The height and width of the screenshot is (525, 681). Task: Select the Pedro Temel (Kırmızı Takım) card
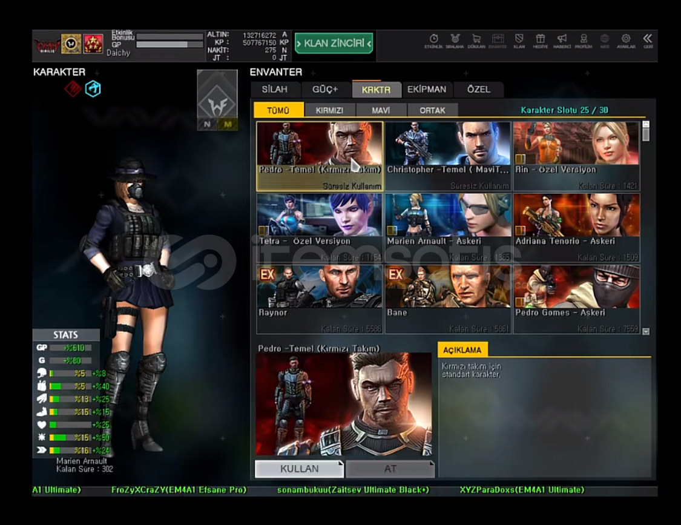pyautogui.click(x=320, y=156)
